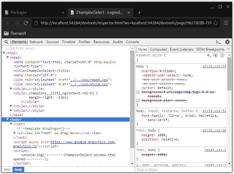
Task: Close the Packages tab
Action: coord(63,13)
